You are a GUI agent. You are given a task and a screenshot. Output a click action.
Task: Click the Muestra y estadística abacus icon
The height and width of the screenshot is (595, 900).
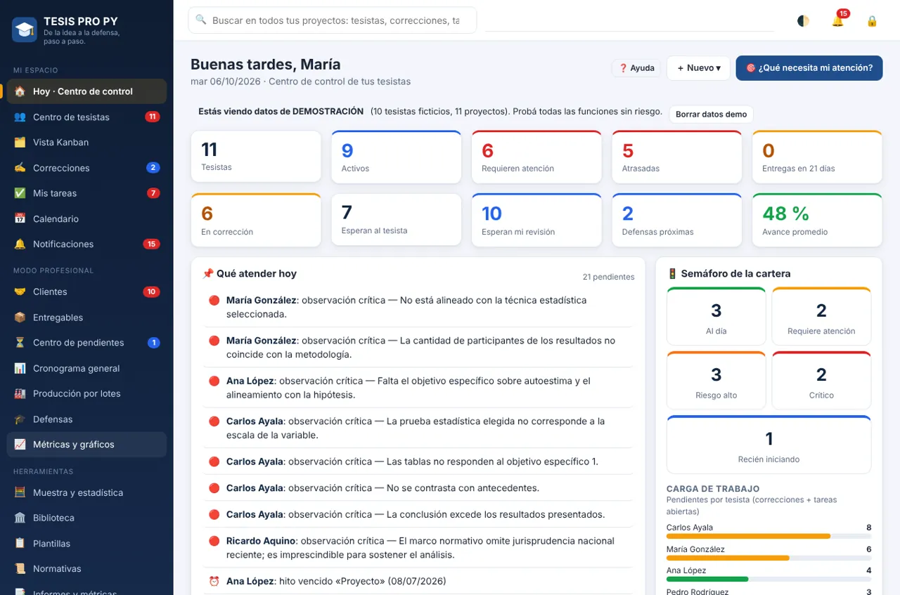(x=20, y=492)
